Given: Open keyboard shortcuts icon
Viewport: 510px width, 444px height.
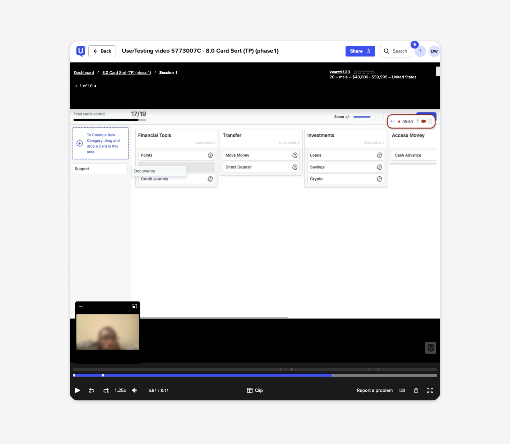Looking at the screenshot, I should coord(402,390).
